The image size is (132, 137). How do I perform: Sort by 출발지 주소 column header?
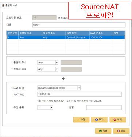(30, 33)
